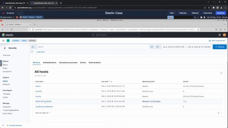Collapse the Security side navigation handle
The height and width of the screenshot is (128, 228).
click(1, 63)
